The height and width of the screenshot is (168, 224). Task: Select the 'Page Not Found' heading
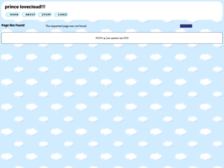click(x=13, y=25)
